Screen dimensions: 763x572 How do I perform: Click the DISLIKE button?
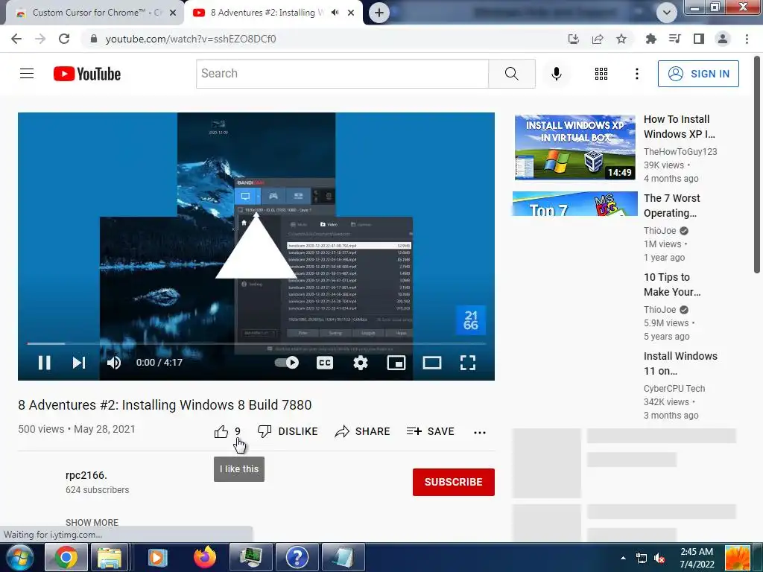tap(288, 431)
